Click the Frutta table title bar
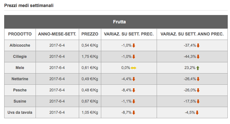This screenshot has height=124, width=230. coord(116,22)
